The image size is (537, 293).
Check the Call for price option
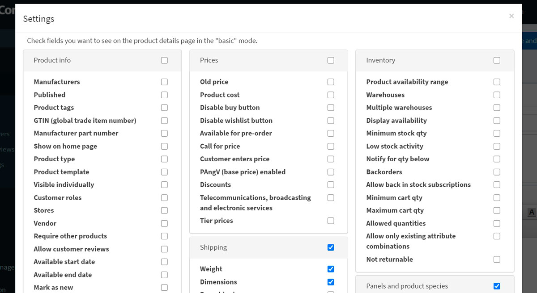tap(331, 146)
